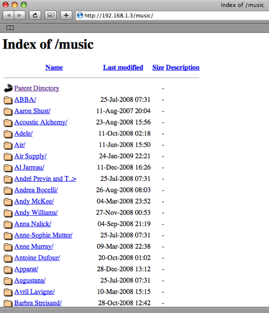This screenshot has width=269, height=313.
Task: Click the folder icon beside Anna Nalick/
Action: coord(8,224)
